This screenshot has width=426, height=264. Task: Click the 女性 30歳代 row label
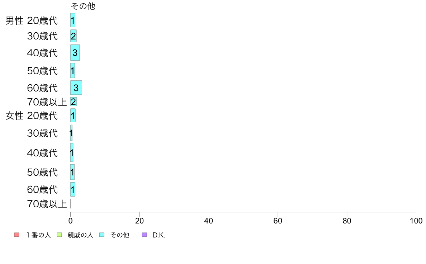42,133
